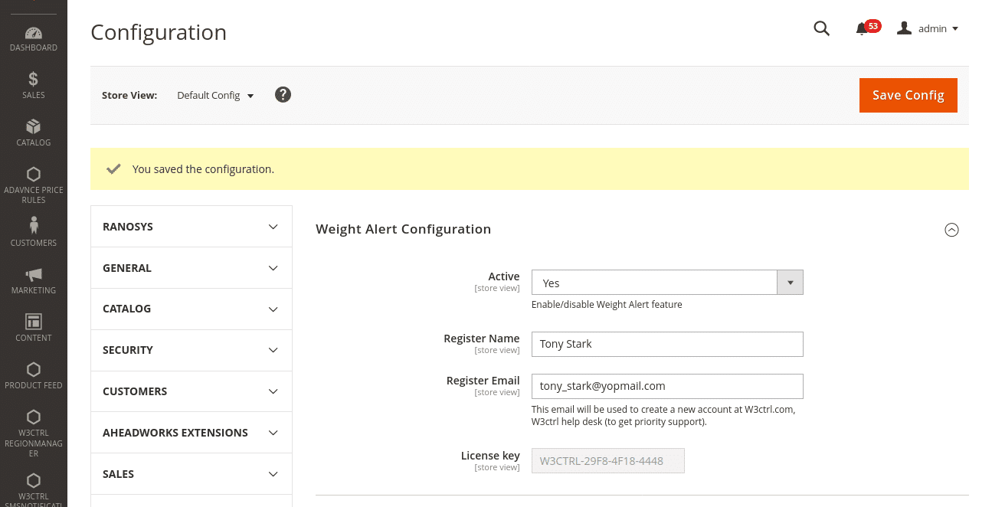This screenshot has height=507, width=992.
Task: Open the Store View help tooltip
Action: [x=283, y=94]
